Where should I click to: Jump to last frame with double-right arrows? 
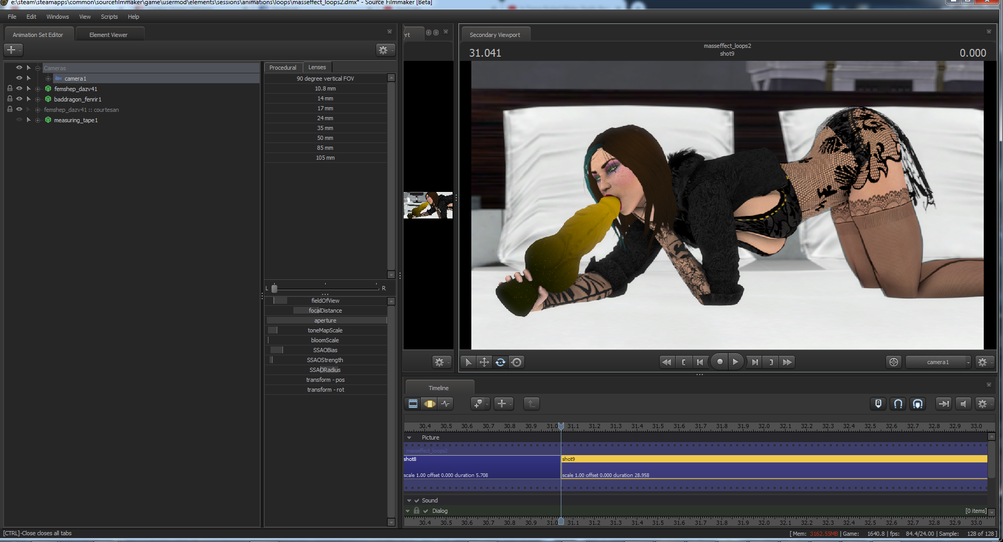[x=788, y=362]
